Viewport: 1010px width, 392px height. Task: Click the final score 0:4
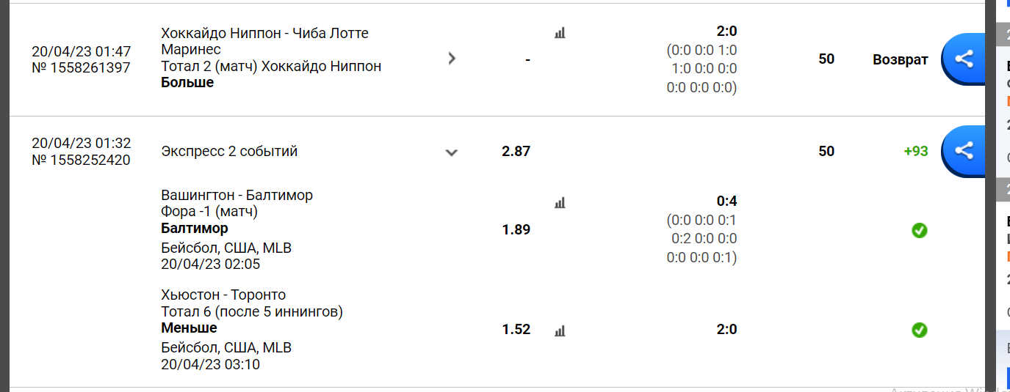pos(726,201)
